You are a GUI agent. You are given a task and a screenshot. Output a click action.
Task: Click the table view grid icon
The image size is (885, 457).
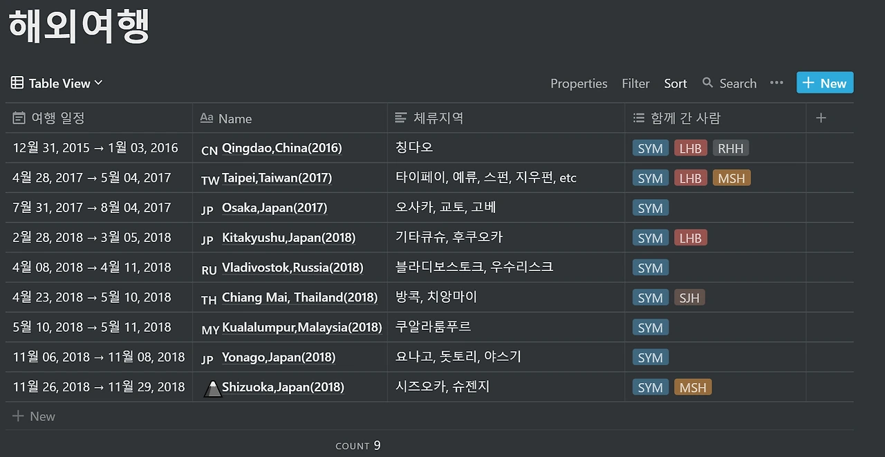click(x=17, y=83)
